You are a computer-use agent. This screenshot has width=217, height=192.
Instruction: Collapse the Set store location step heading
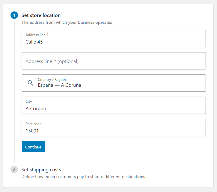pyautogui.click(x=41, y=15)
